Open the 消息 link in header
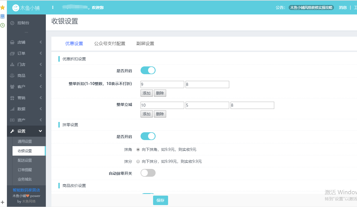Screen dimensions: 357x207 343,8
